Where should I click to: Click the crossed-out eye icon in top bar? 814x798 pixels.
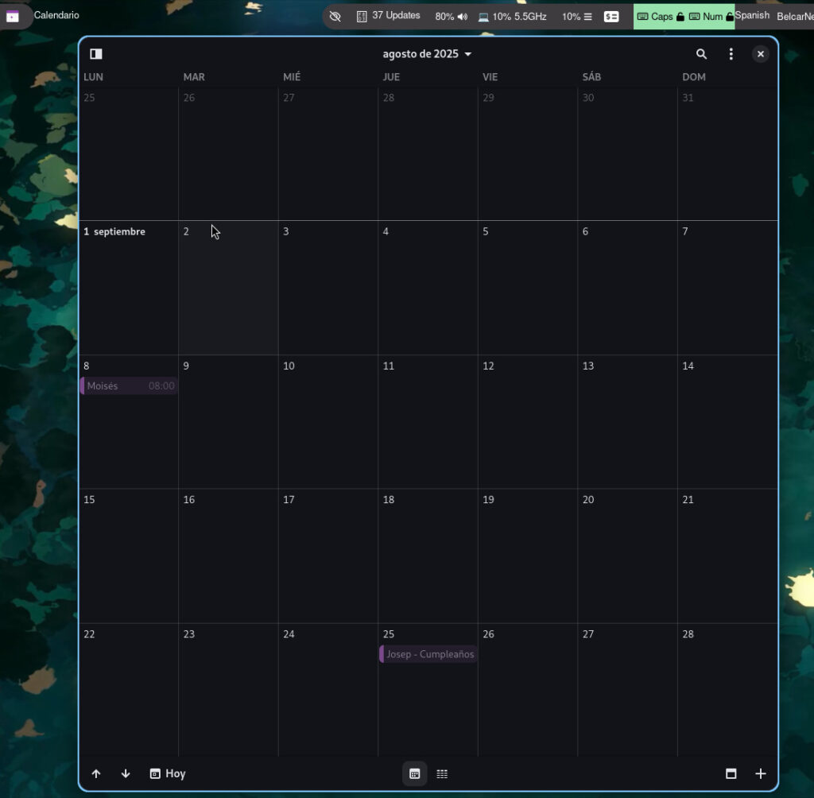coord(335,17)
